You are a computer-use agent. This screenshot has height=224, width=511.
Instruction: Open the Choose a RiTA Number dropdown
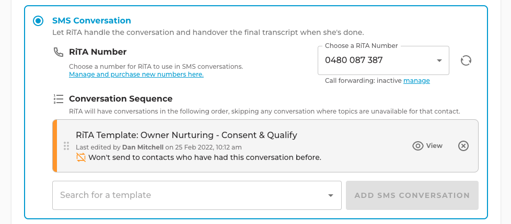(x=384, y=60)
